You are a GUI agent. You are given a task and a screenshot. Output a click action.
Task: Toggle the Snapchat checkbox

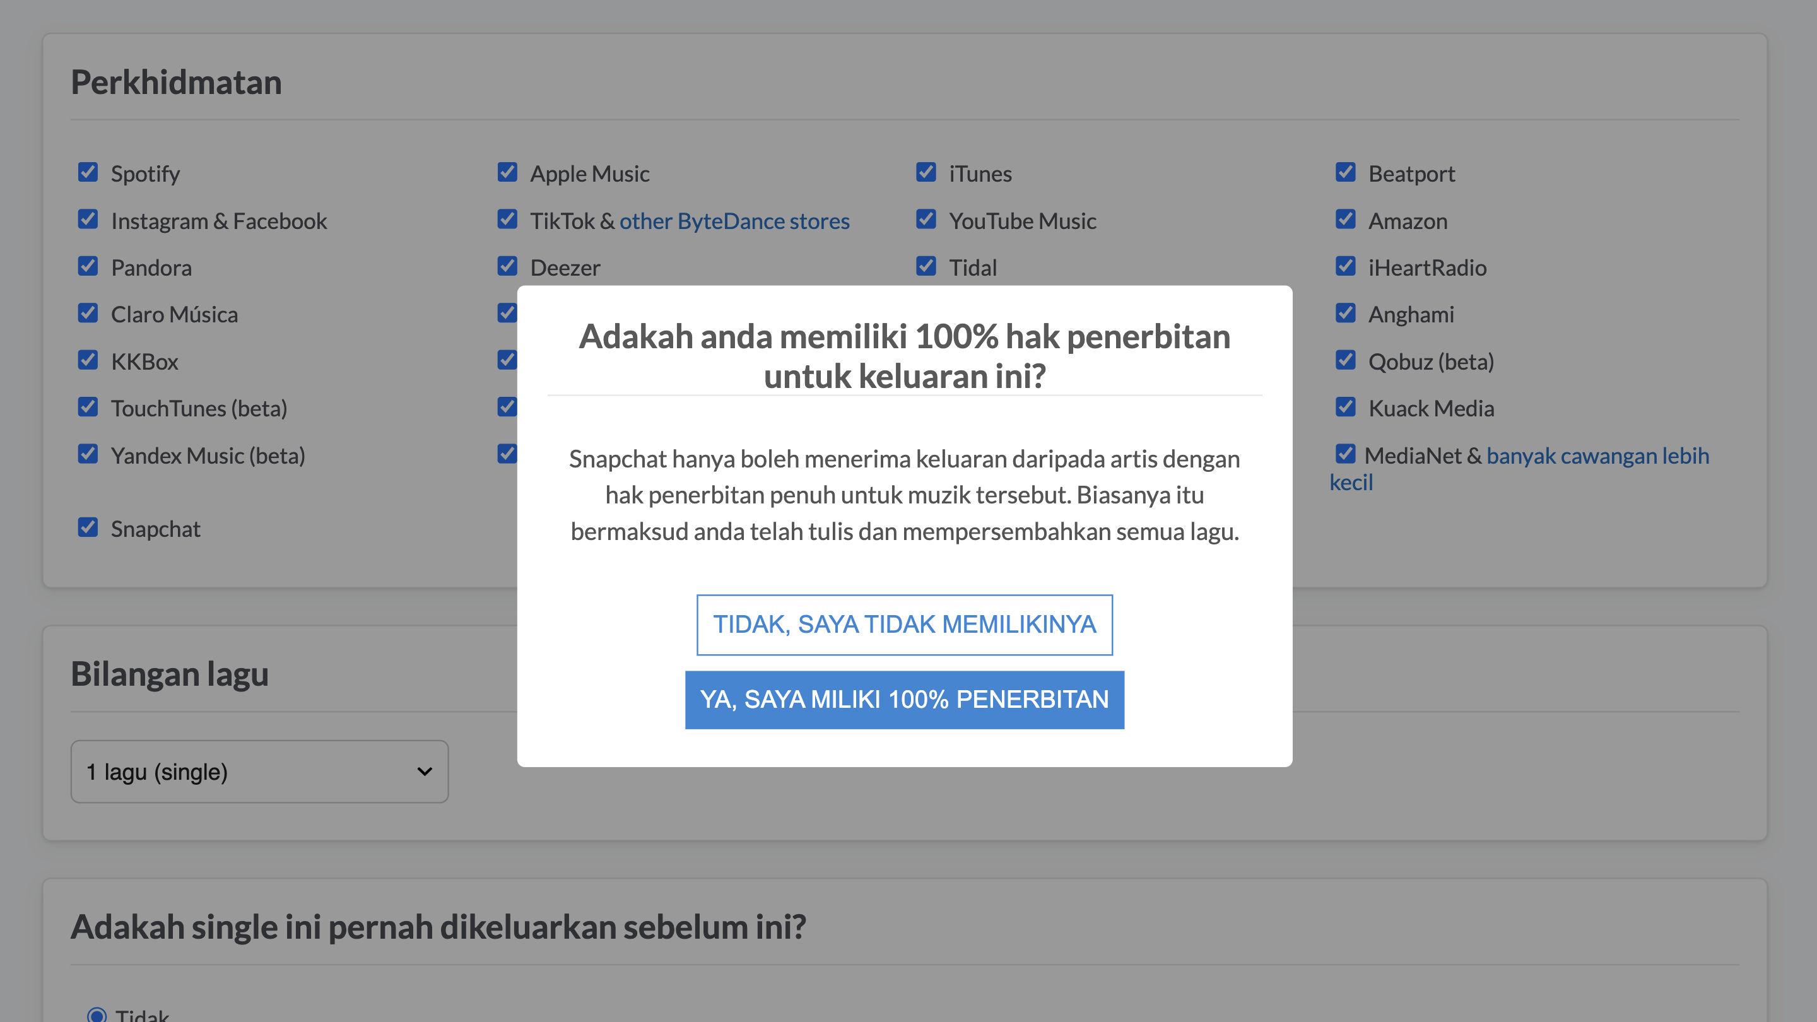tap(88, 527)
